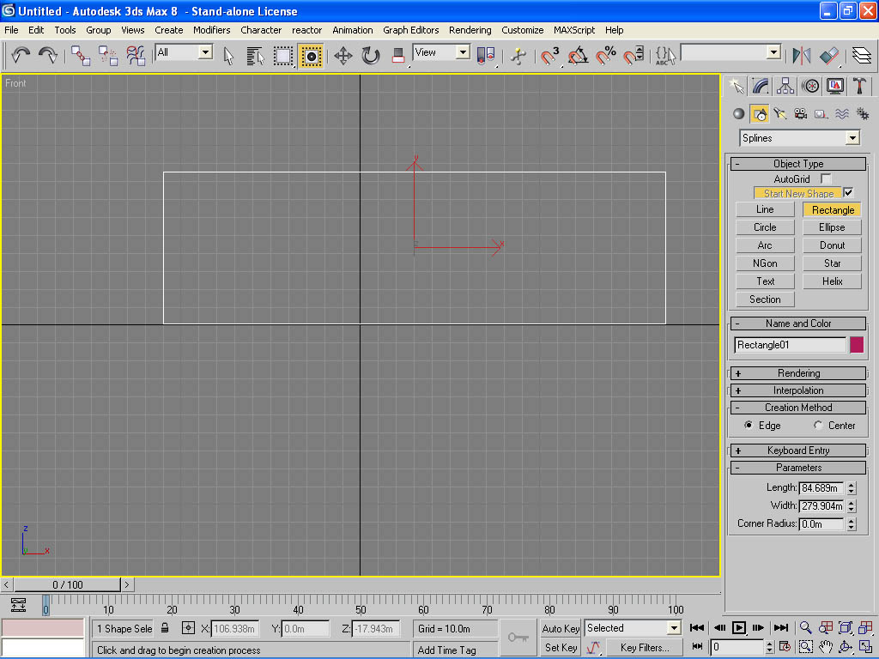This screenshot has width=879, height=659.
Task: Switch to the Utilities hammer tab
Action: click(859, 86)
